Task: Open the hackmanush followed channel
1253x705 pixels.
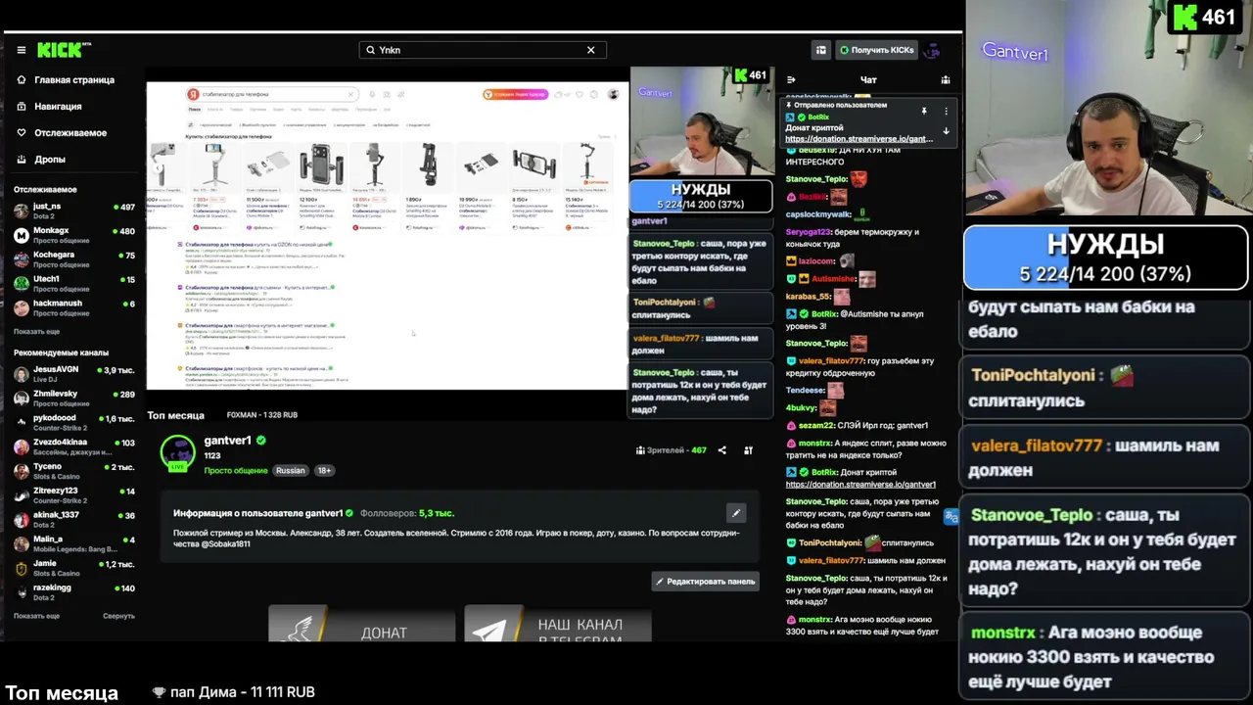Action: tap(74, 307)
